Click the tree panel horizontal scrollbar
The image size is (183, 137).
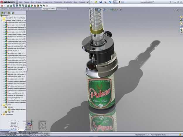tap(13, 130)
